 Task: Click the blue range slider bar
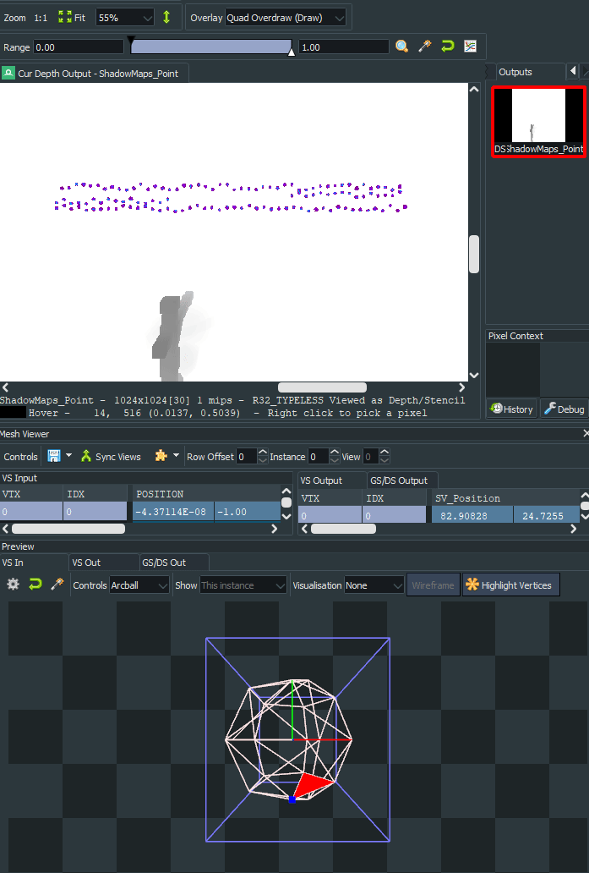click(210, 47)
